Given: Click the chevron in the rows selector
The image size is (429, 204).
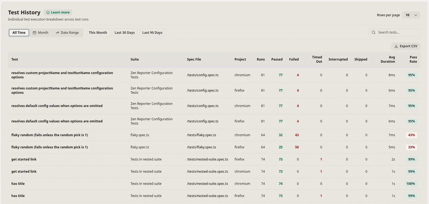Looking at the screenshot, I should tap(416, 15).
